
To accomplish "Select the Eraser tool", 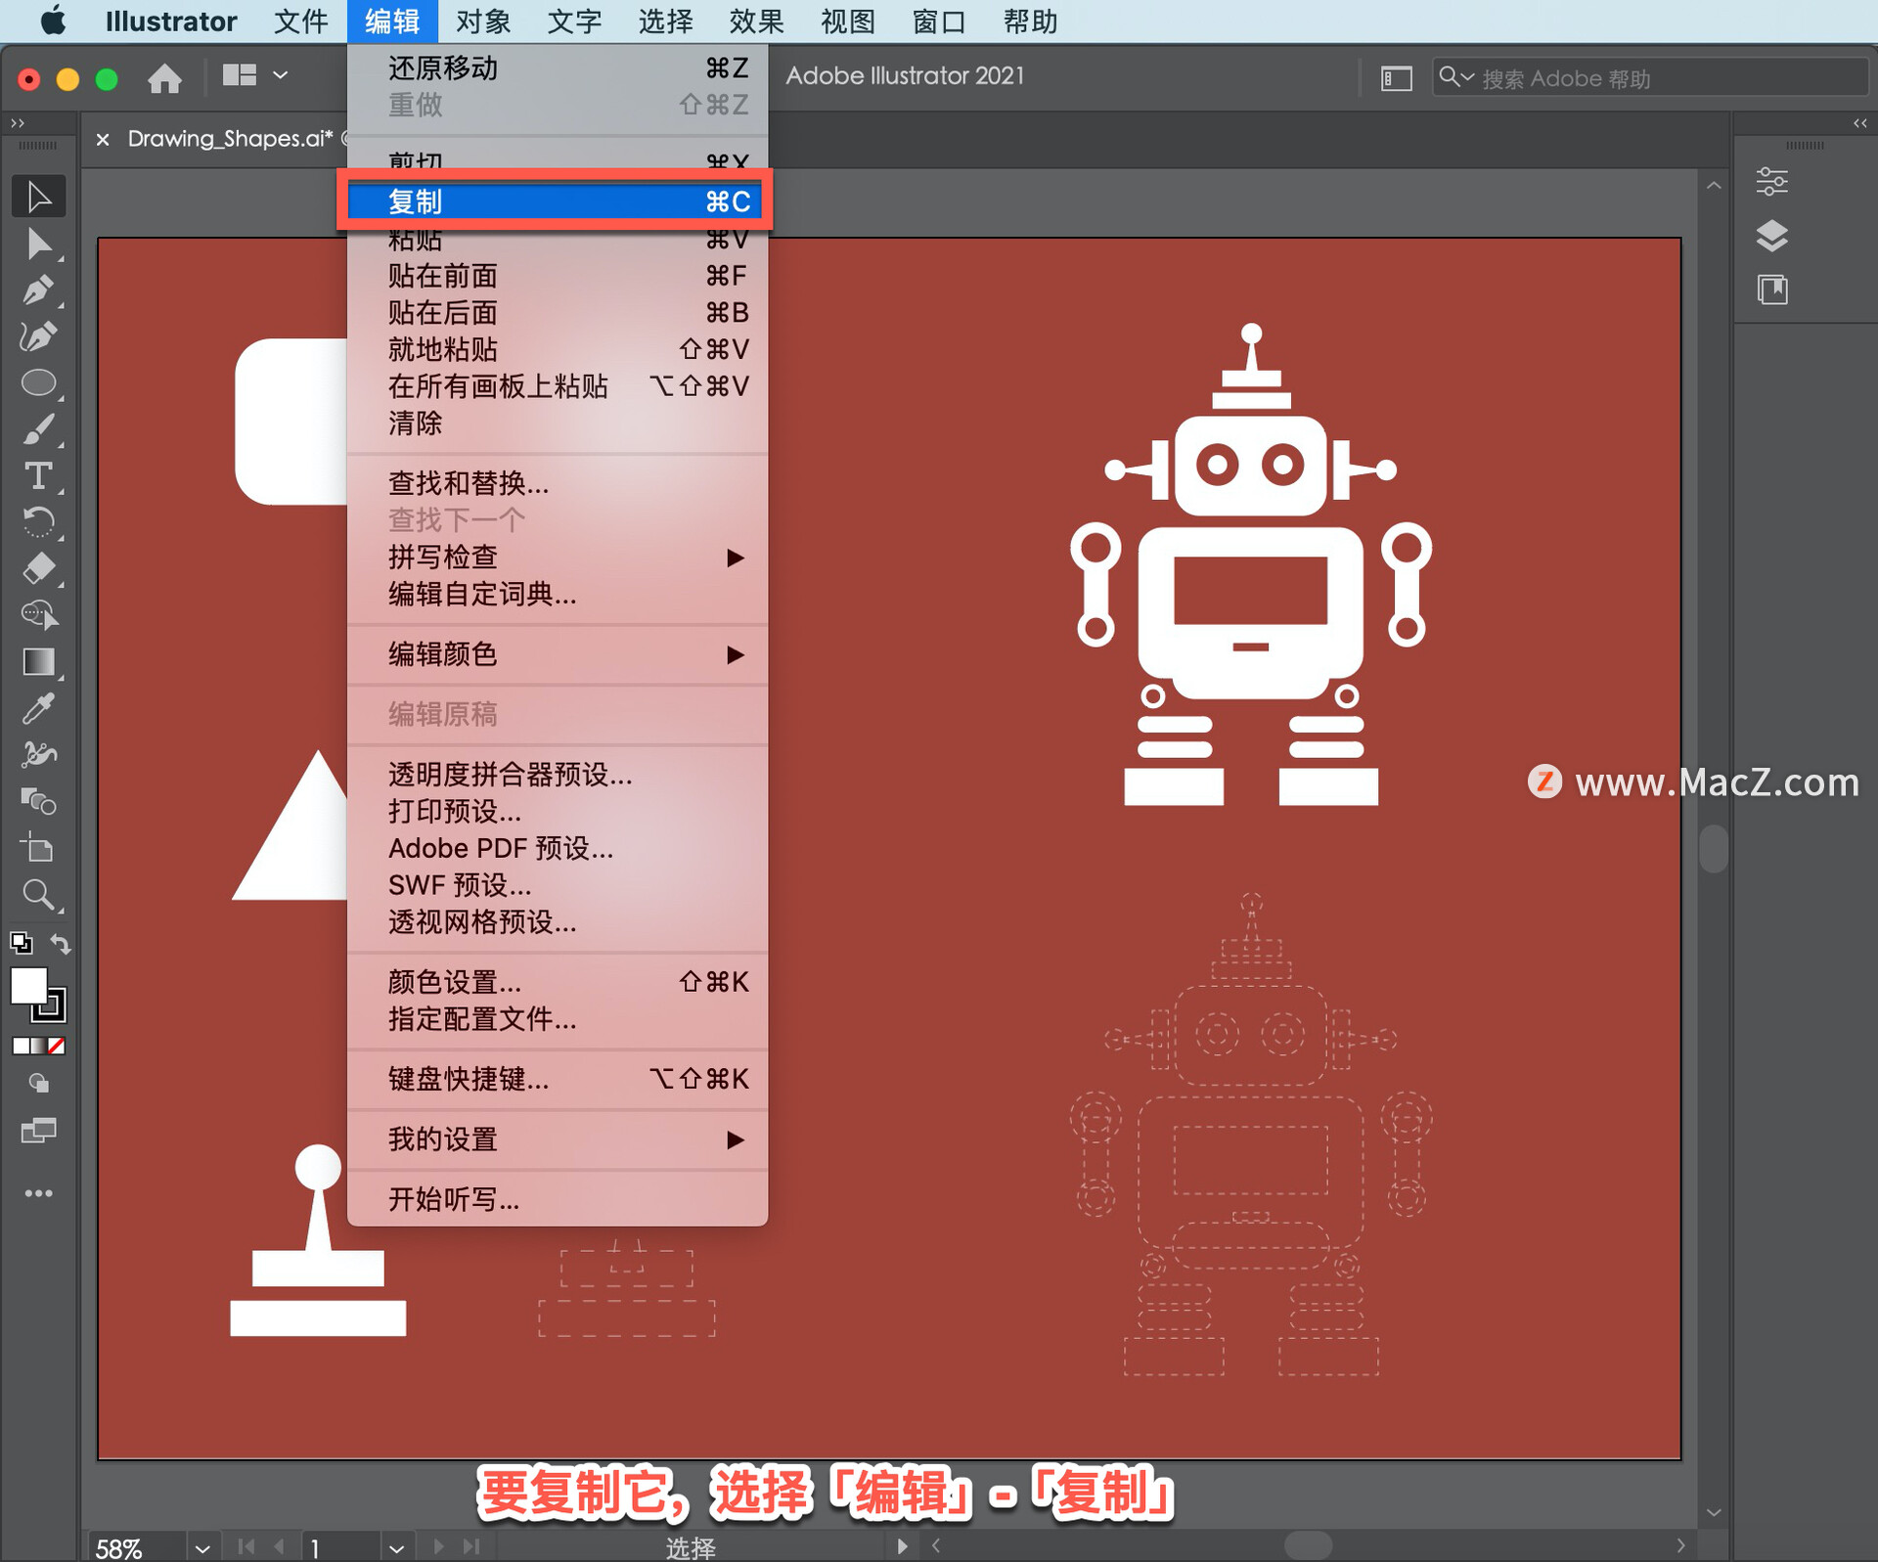I will pos(39,568).
